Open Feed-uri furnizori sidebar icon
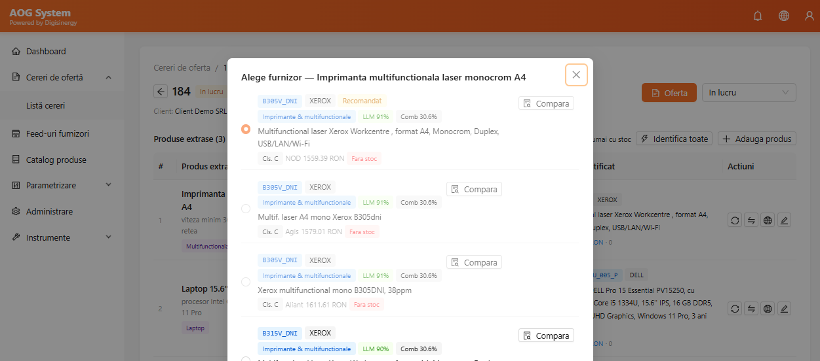Viewport: 820px width, 361px height. coord(16,134)
